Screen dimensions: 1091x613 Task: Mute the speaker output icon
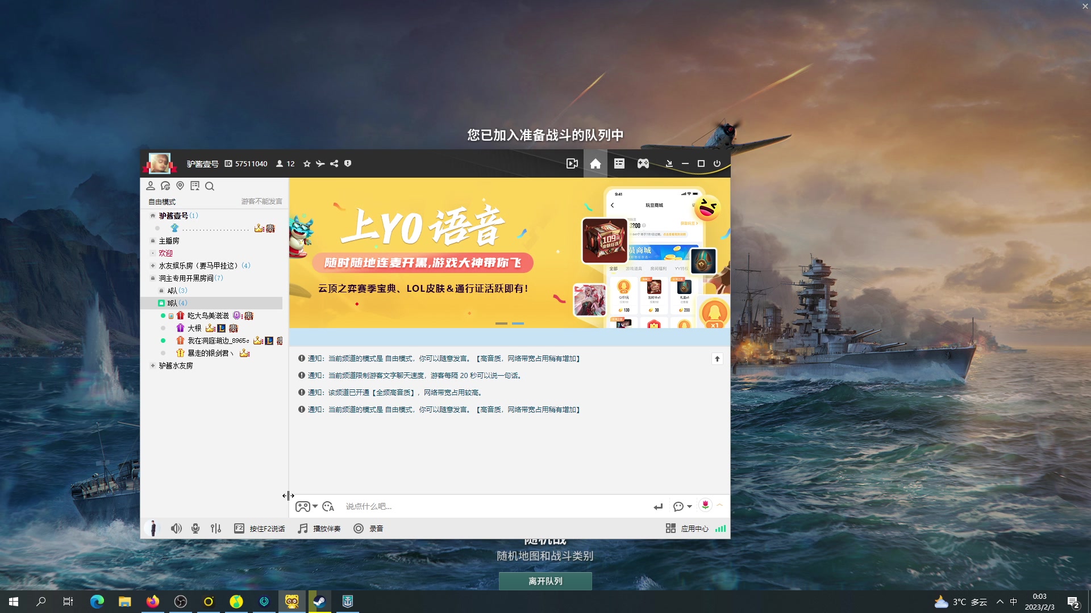[x=176, y=528]
